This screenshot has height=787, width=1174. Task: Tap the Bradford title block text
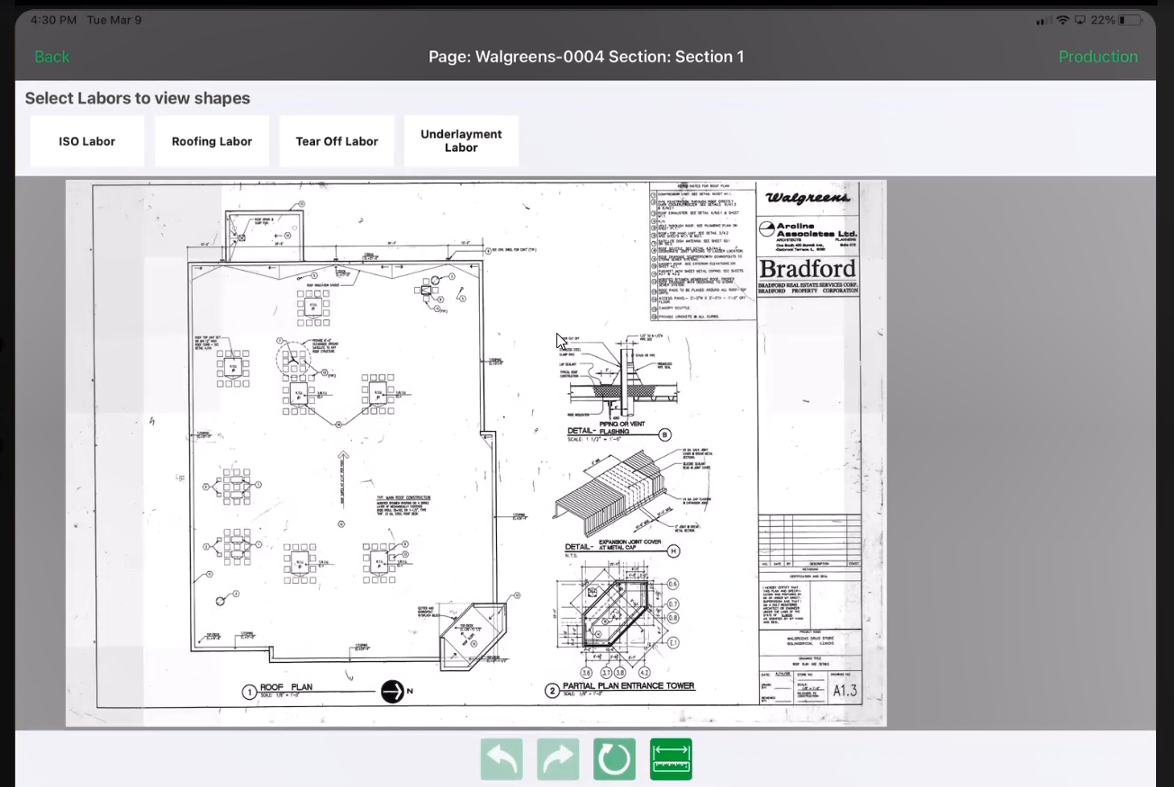(x=808, y=268)
